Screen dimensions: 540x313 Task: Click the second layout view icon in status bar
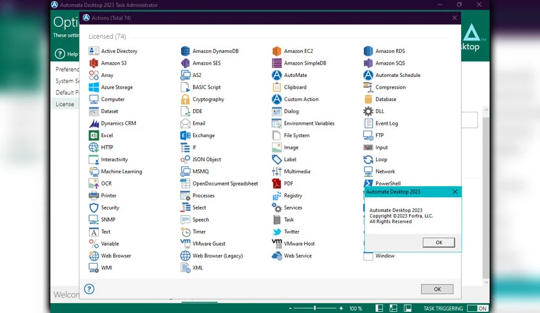pyautogui.click(x=393, y=308)
